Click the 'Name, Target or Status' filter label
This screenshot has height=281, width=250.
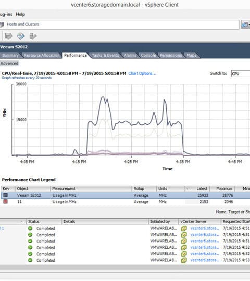(233, 212)
